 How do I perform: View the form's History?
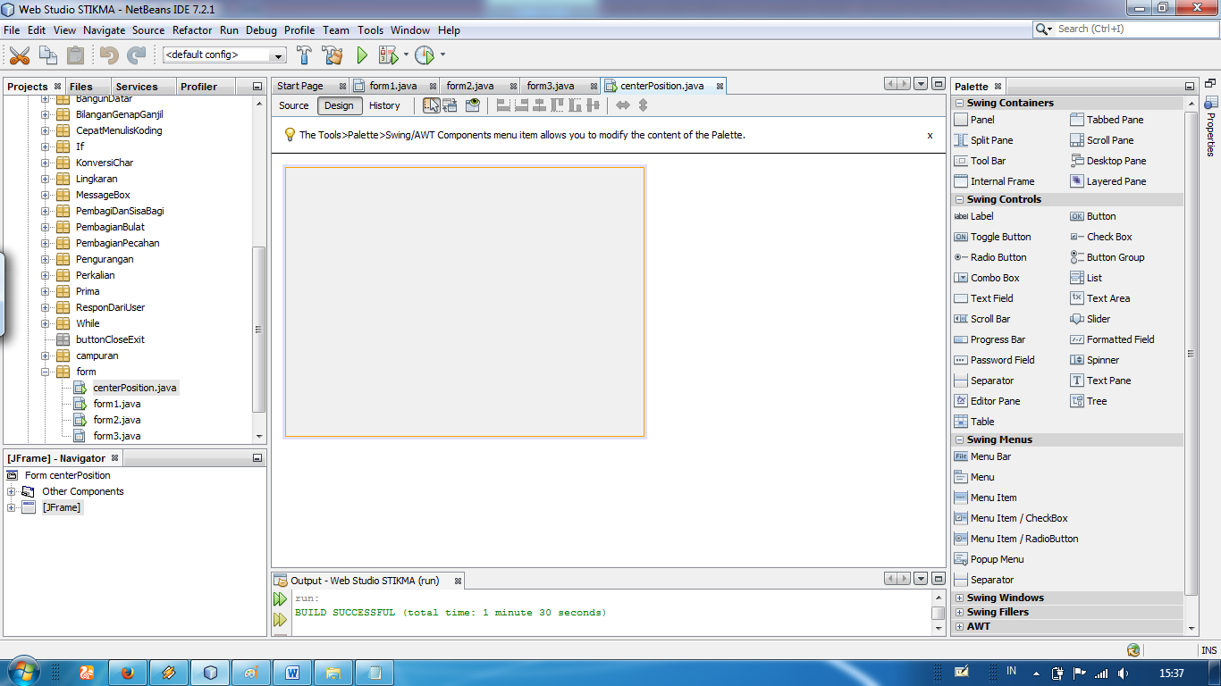point(384,105)
